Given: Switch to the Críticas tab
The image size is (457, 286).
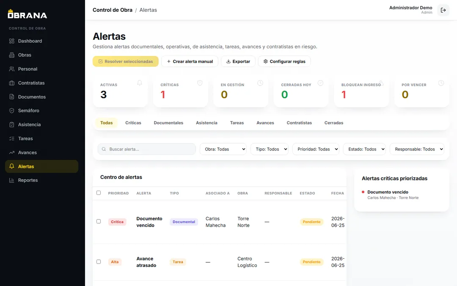Looking at the screenshot, I should point(133,123).
